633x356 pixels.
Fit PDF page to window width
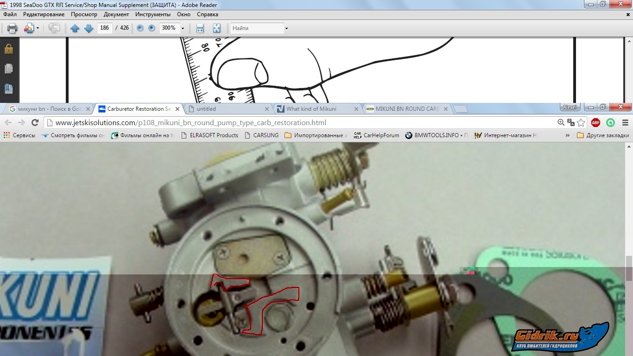[200, 28]
